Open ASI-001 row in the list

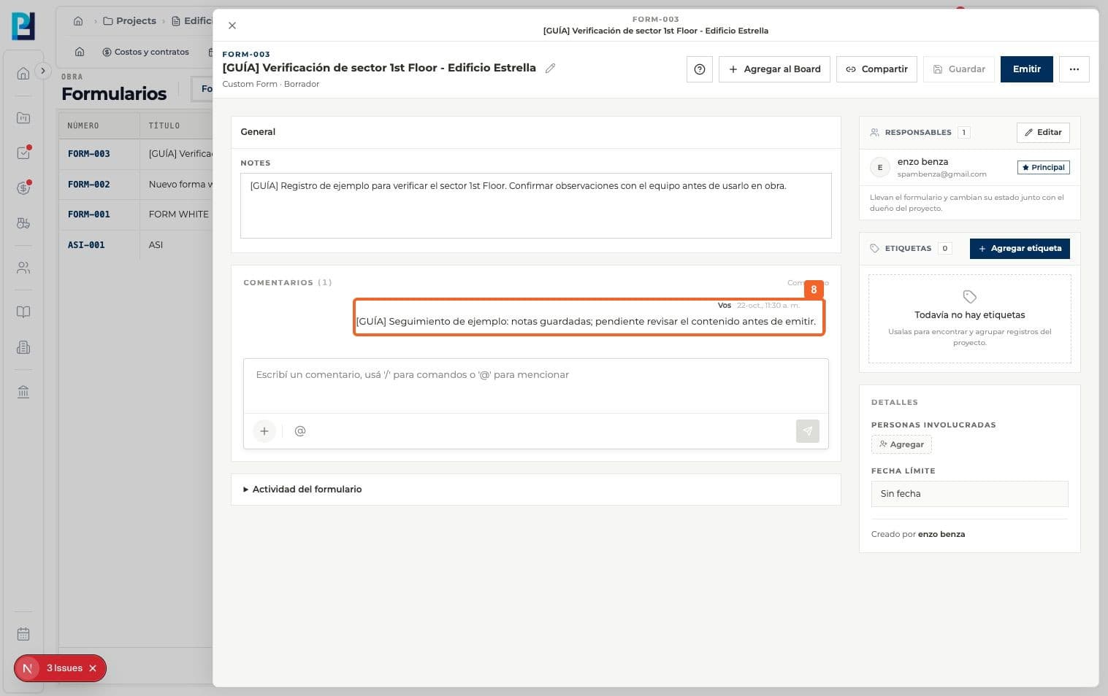click(x=135, y=245)
